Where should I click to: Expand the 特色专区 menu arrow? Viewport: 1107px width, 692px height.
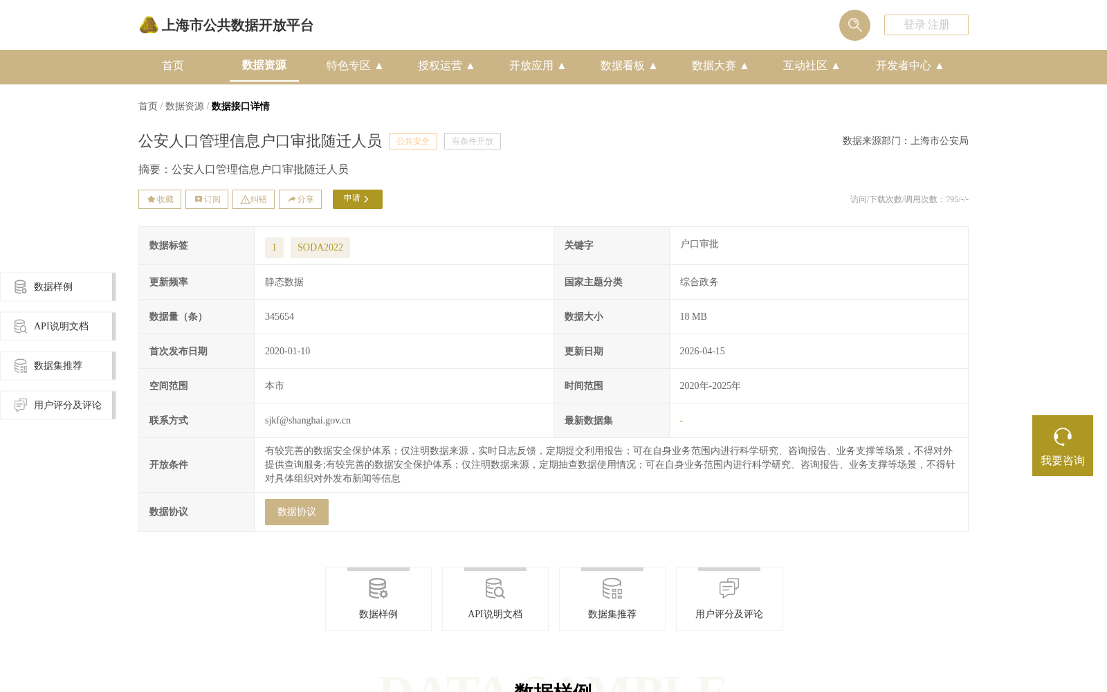(379, 66)
